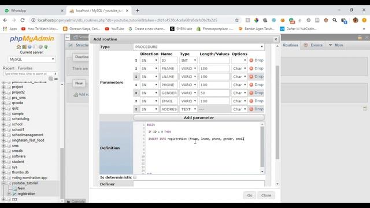Image resolution: width=370 pixels, height=208 pixels.
Task: Close the Add routine dialog with X
Action: pyautogui.click(x=276, y=39)
